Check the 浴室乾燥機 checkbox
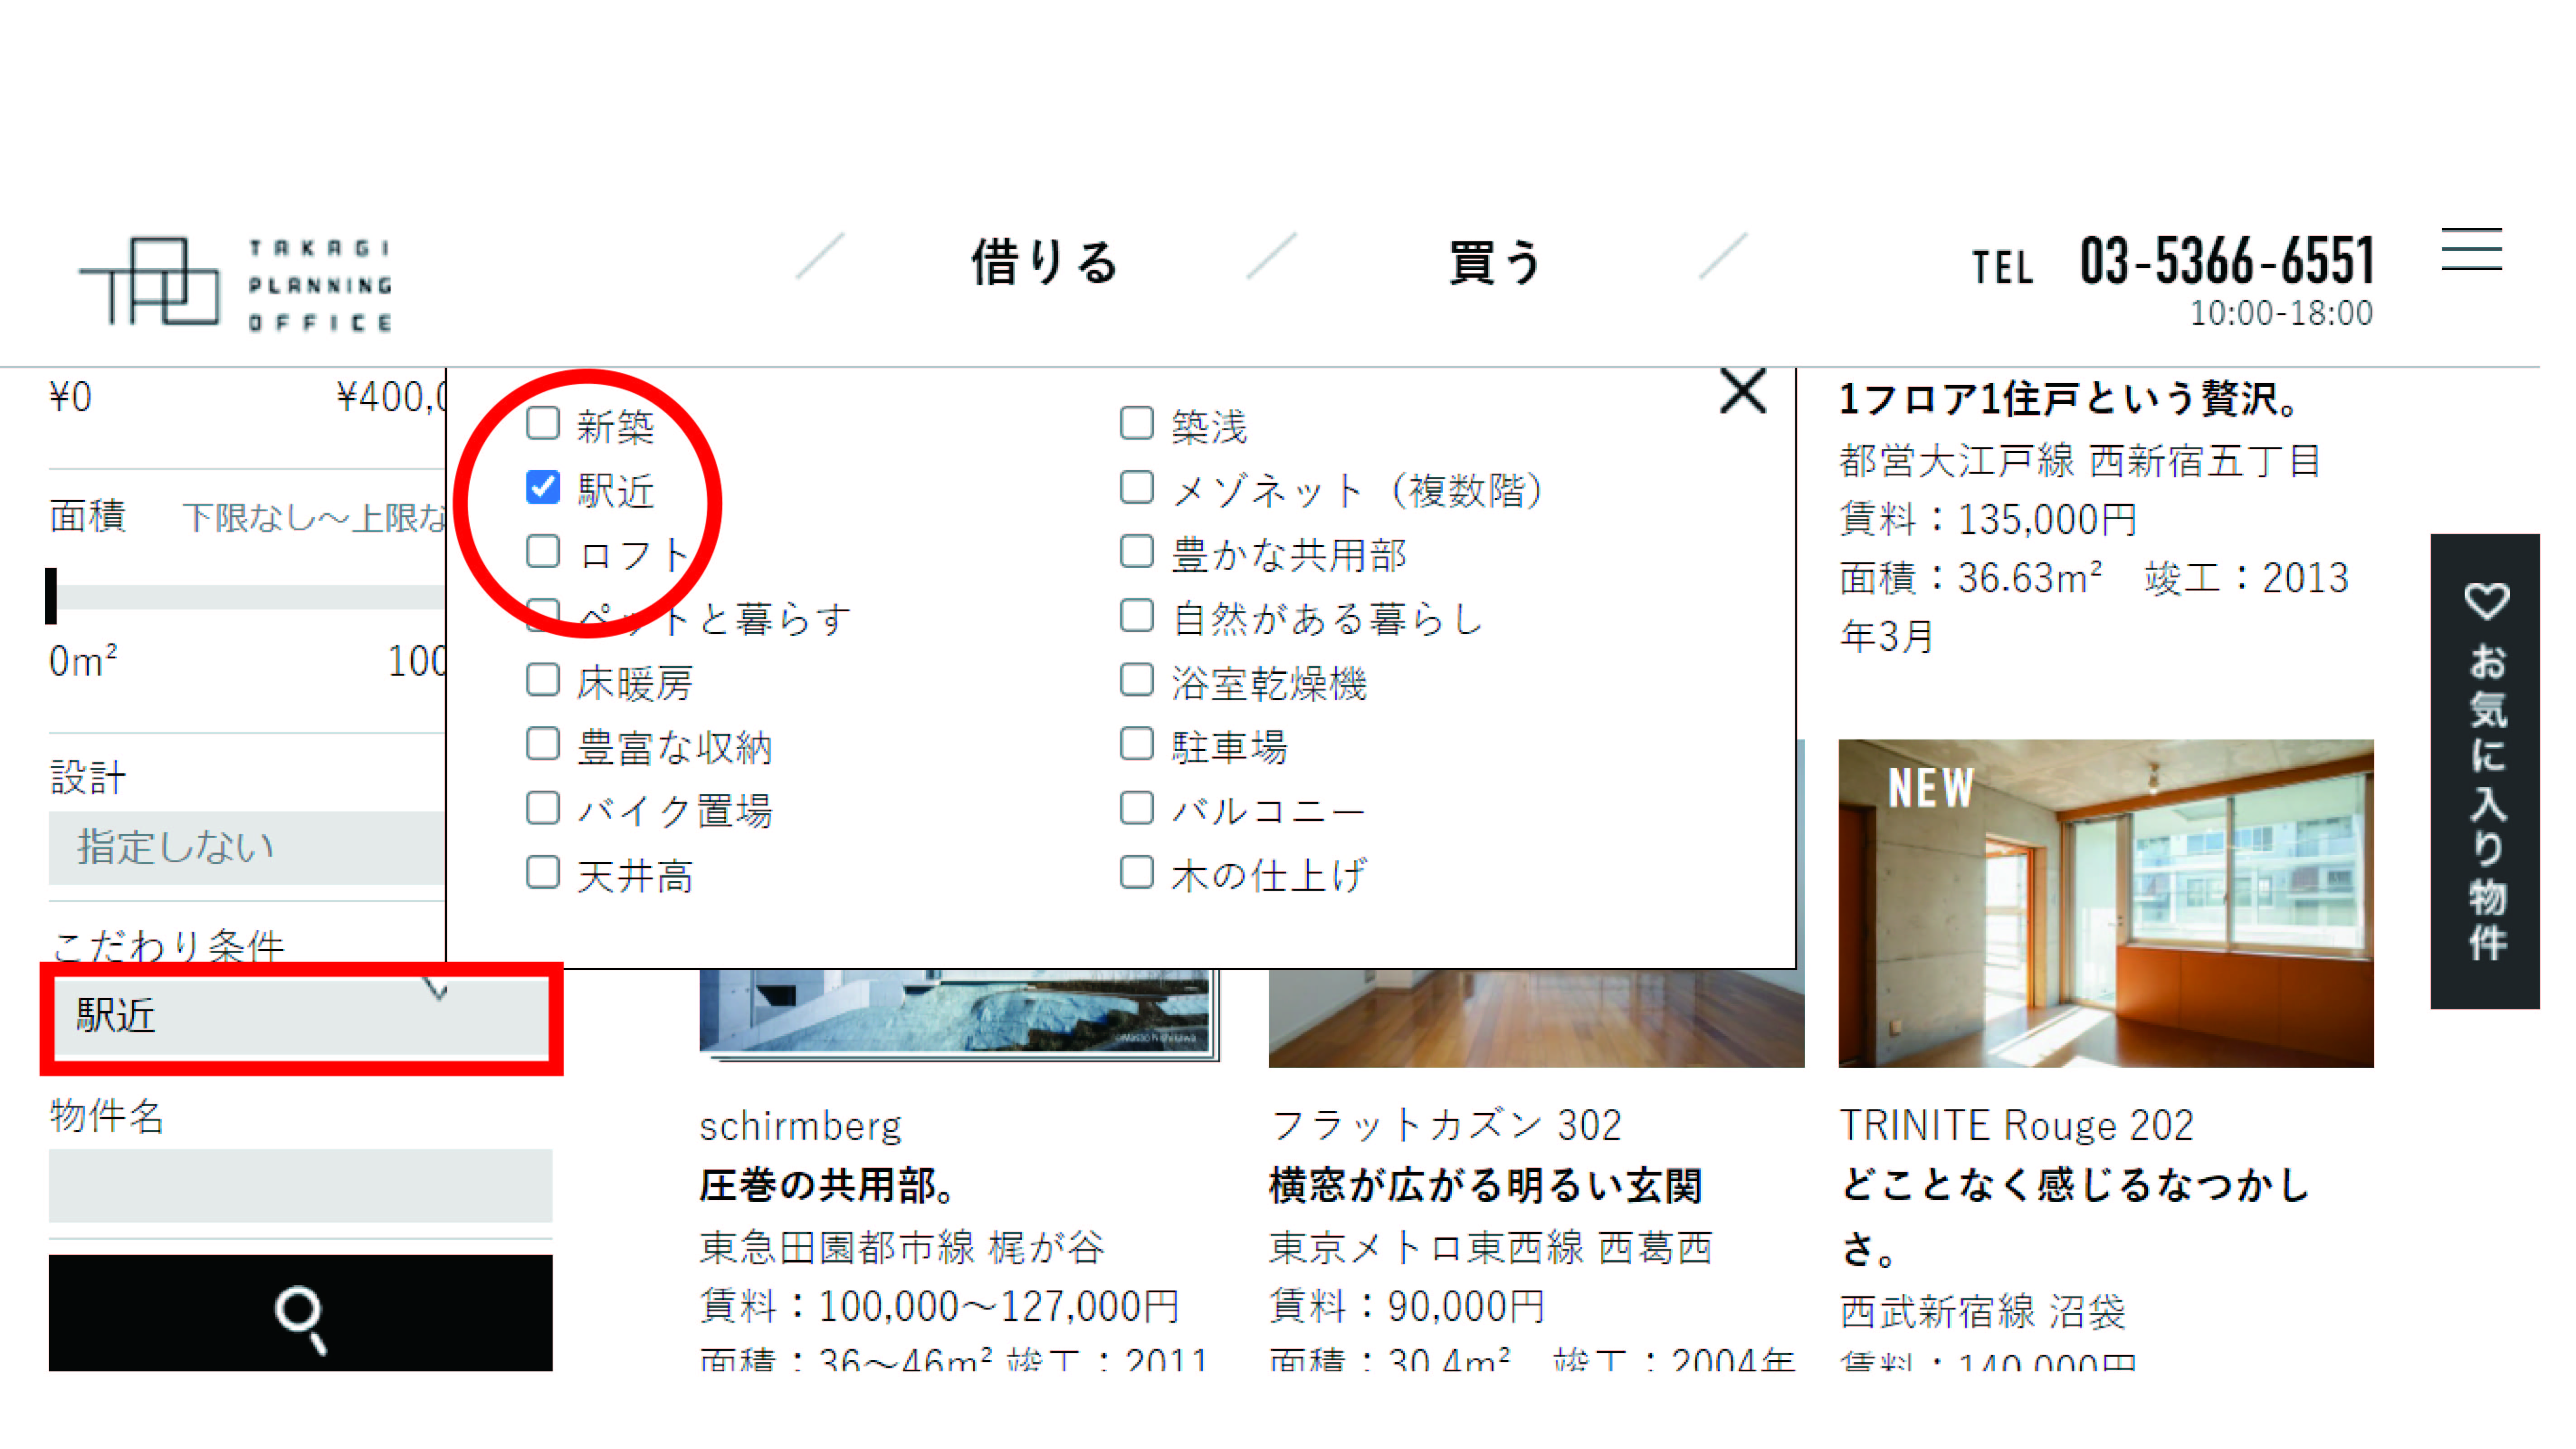 (x=1137, y=680)
